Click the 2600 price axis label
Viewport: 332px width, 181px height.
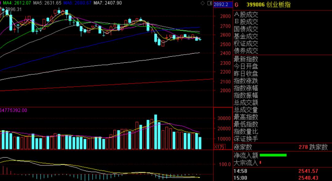click(x=225, y=35)
